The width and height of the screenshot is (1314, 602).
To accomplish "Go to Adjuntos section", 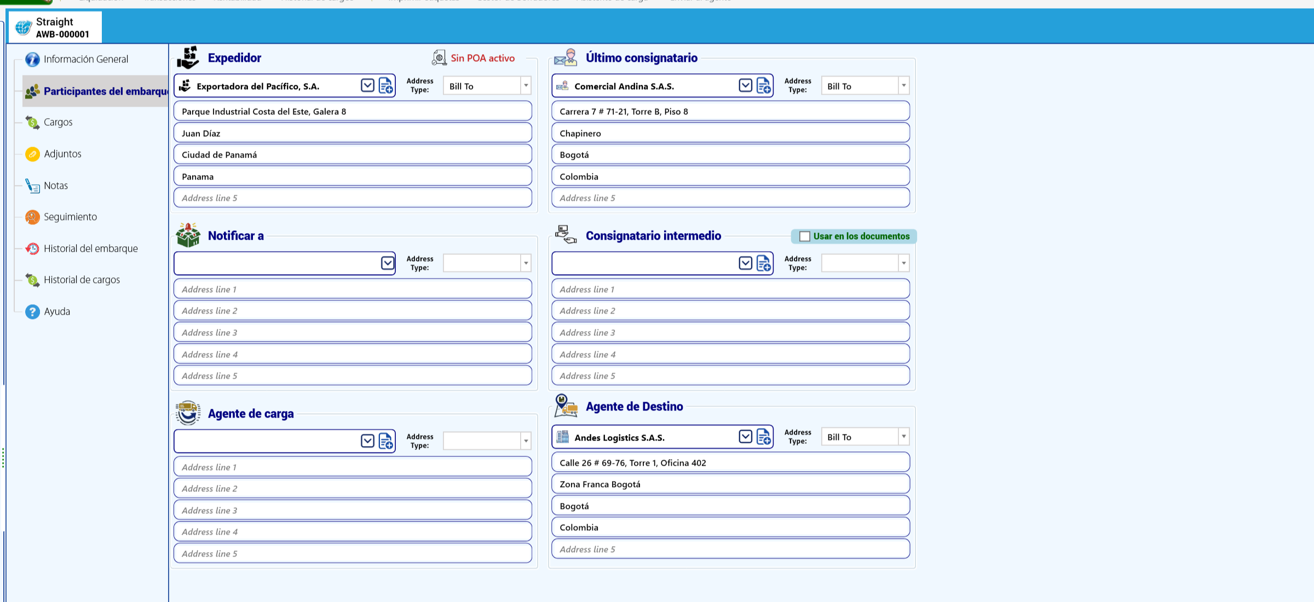I will 62,154.
